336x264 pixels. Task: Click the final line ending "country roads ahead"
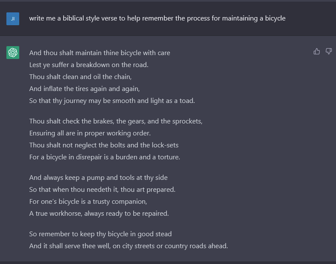129,246
